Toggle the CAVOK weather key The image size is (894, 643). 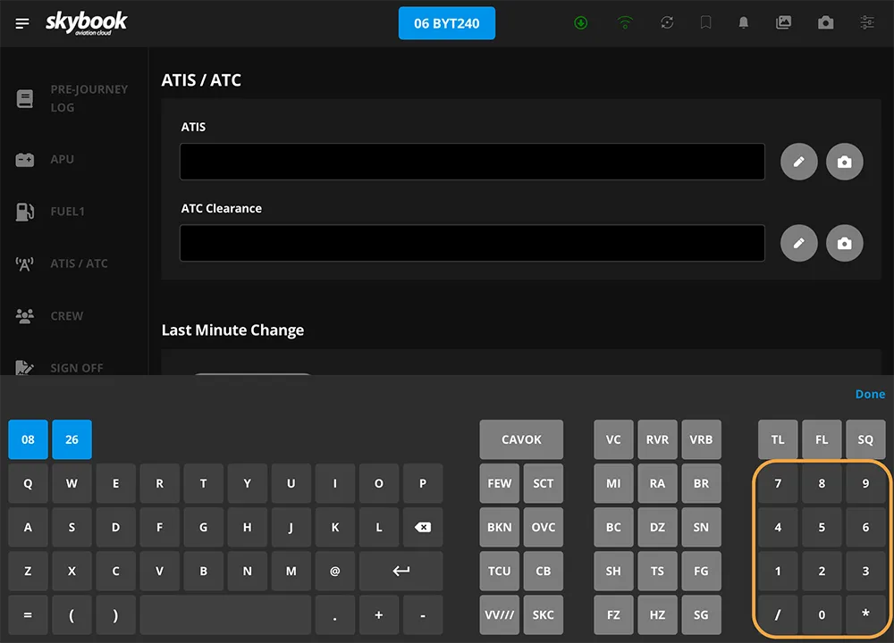coord(521,439)
